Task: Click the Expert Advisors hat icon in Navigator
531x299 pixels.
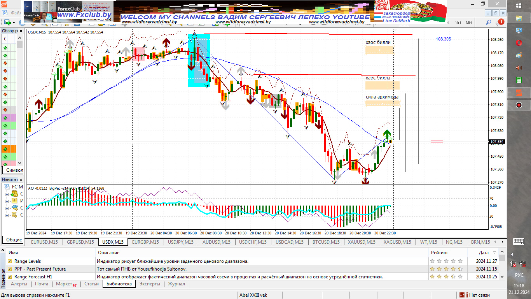Action: pyautogui.click(x=14, y=208)
